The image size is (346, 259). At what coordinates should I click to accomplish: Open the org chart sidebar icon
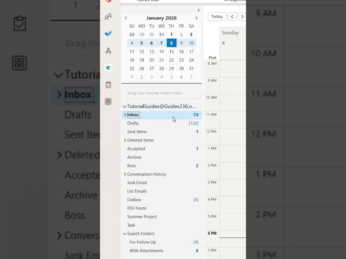tap(108, 51)
